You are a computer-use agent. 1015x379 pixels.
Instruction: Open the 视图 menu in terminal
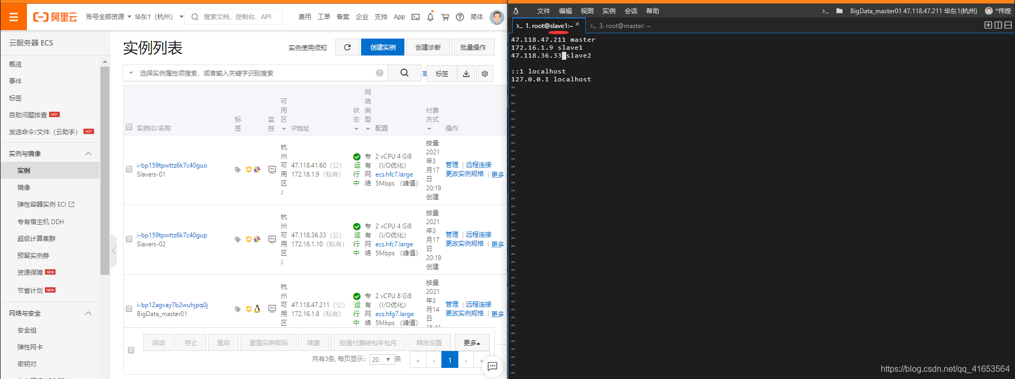point(587,11)
